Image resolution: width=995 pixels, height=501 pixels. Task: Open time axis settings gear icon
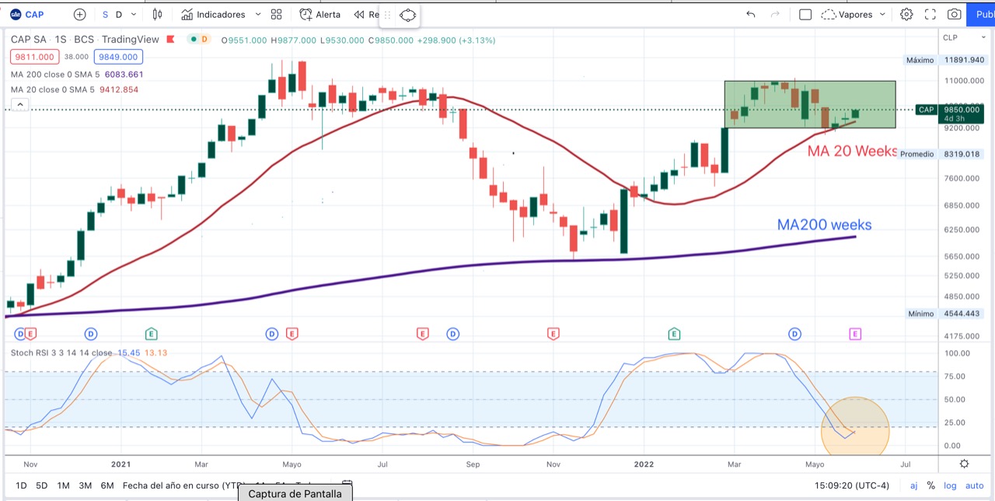[x=964, y=464]
